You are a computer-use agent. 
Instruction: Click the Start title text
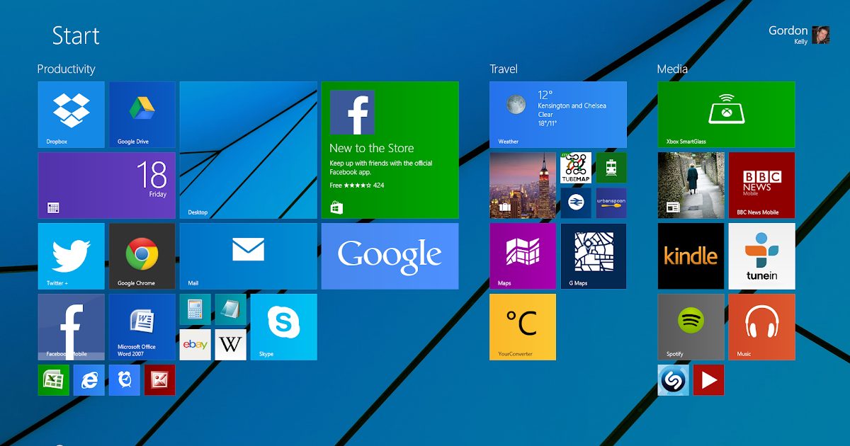coord(76,35)
